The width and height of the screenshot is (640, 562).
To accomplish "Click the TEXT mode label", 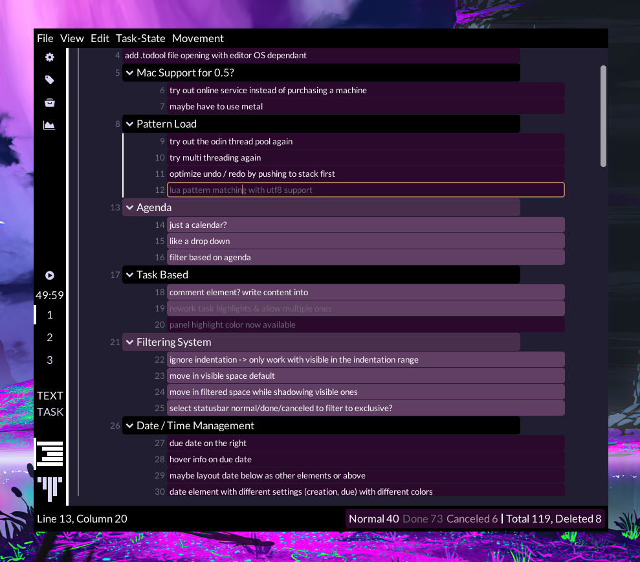I will [50, 396].
